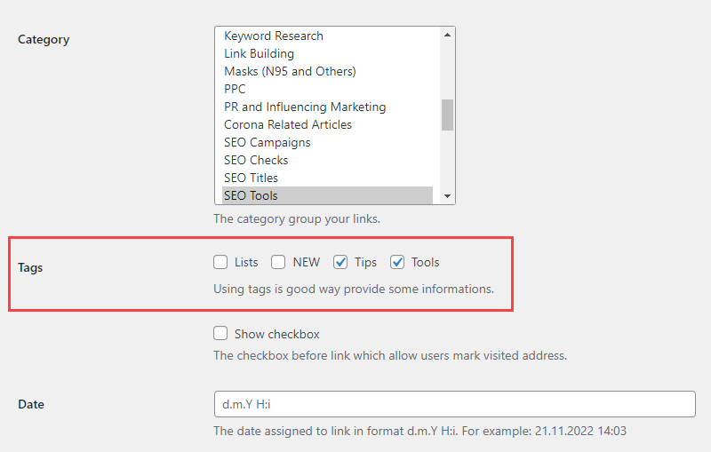Viewport: 711px width, 452px height.
Task: Select PPC in category list
Action: [236, 90]
